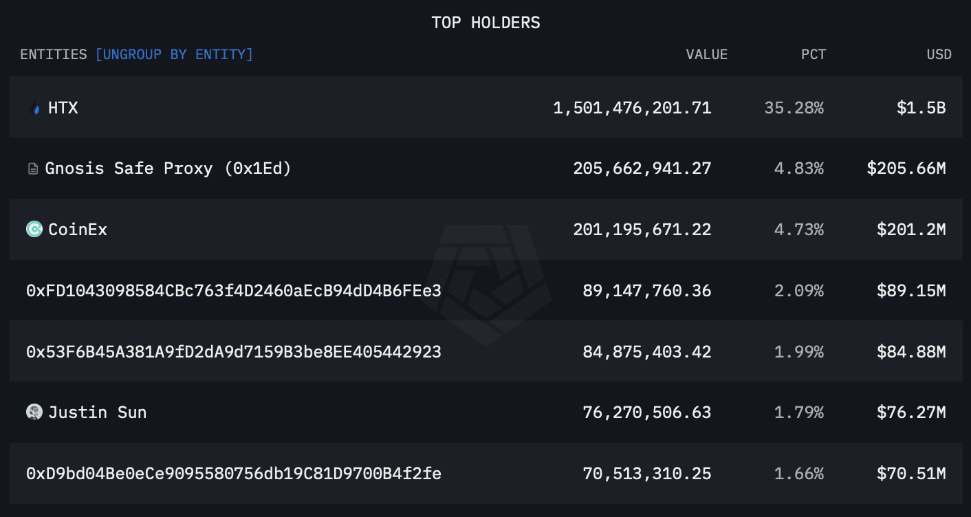Click the PCT column header
971x517 pixels.
(814, 54)
